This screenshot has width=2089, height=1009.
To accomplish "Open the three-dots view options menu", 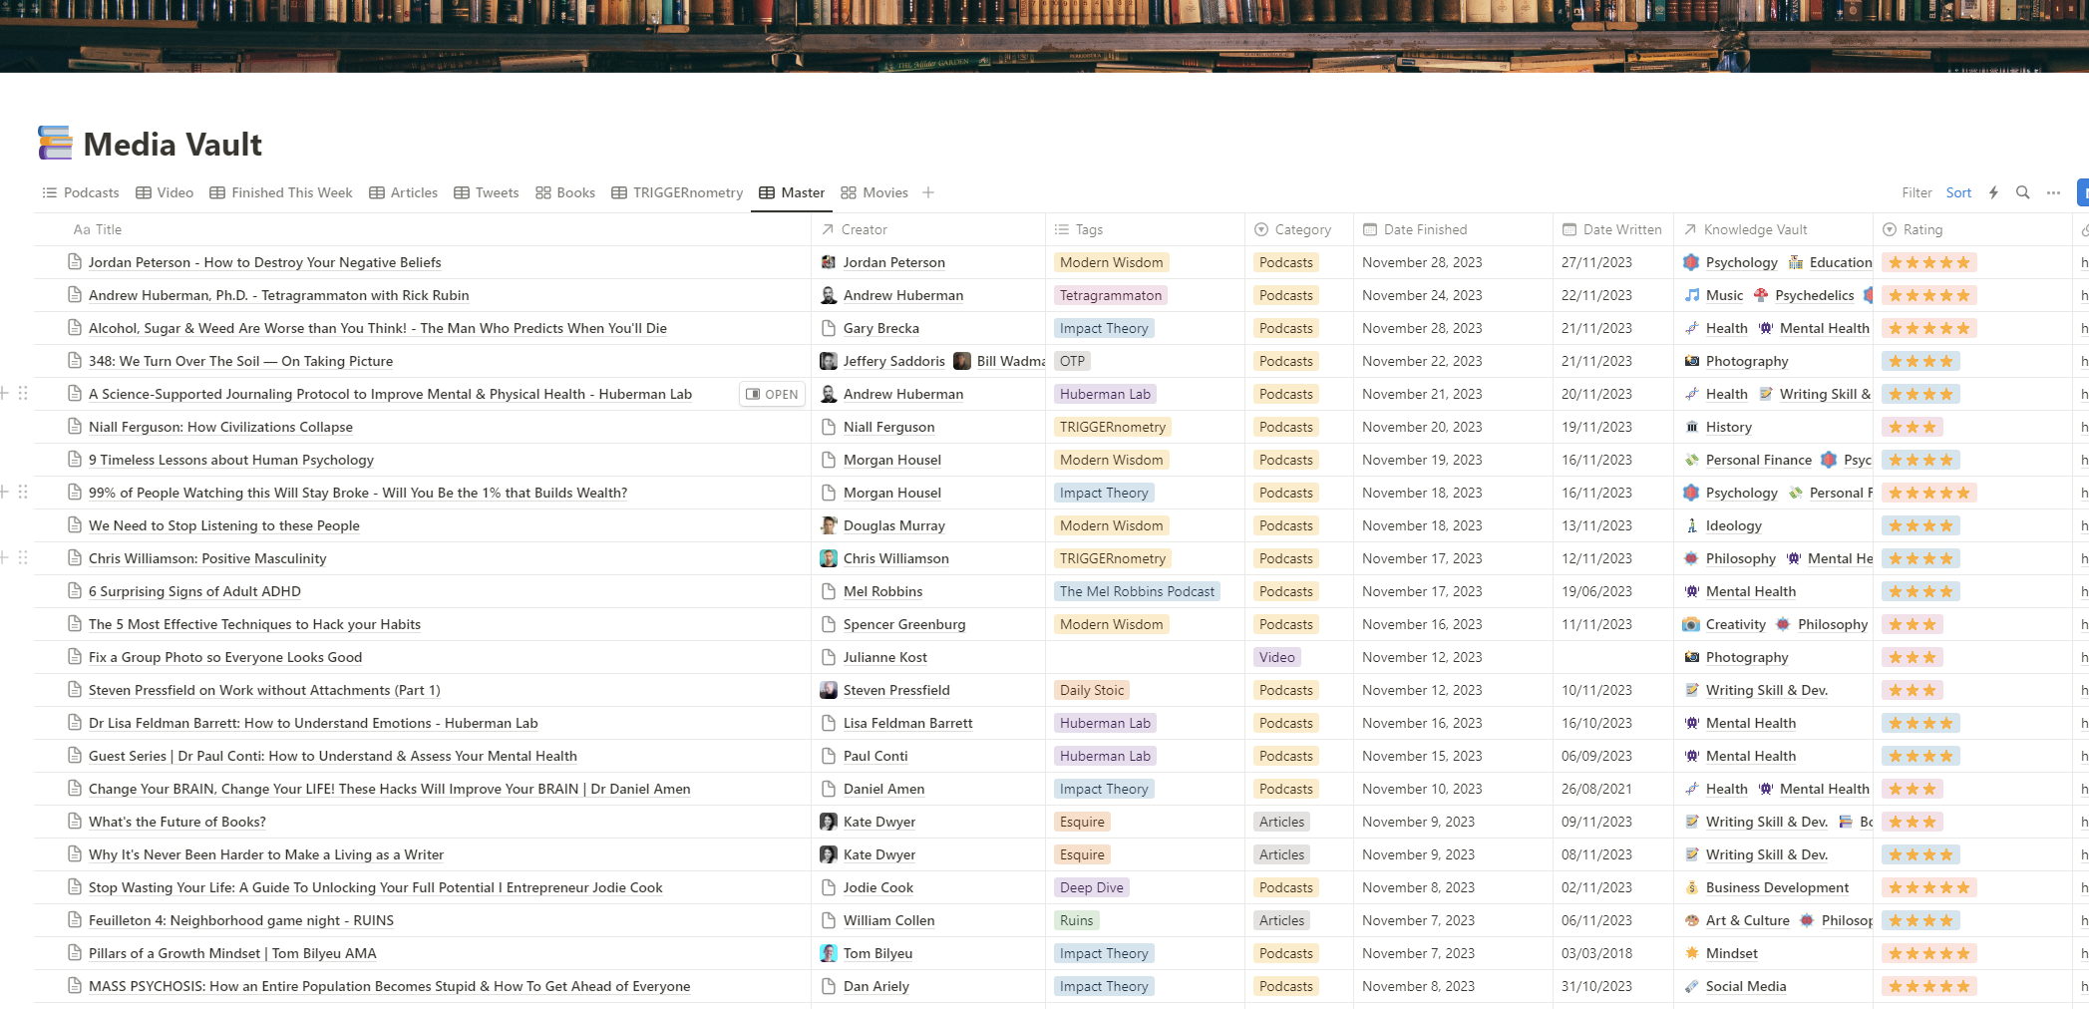I will (2053, 192).
